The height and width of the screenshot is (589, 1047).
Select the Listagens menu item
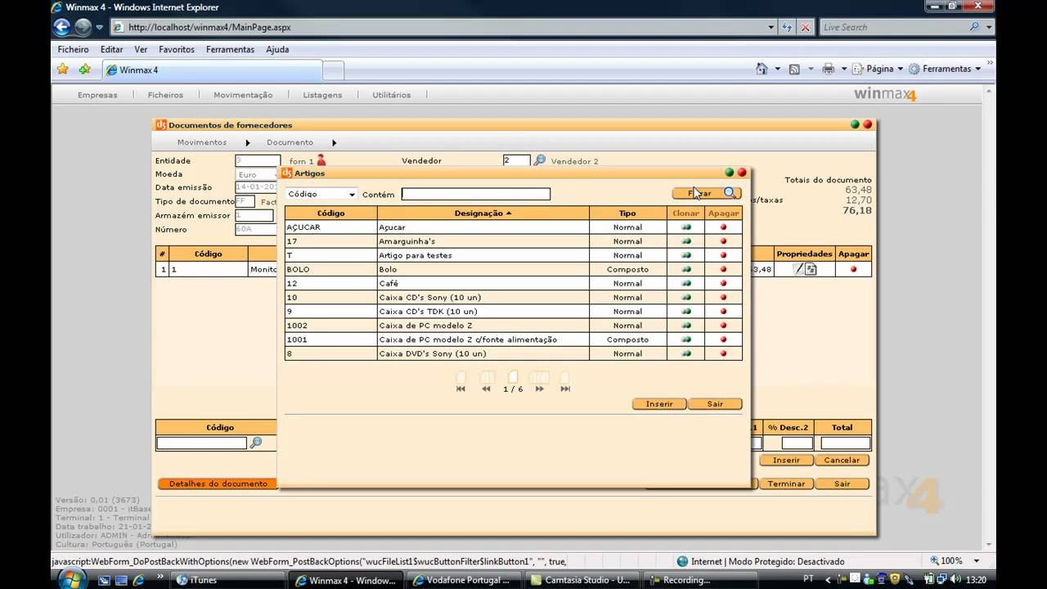point(321,95)
